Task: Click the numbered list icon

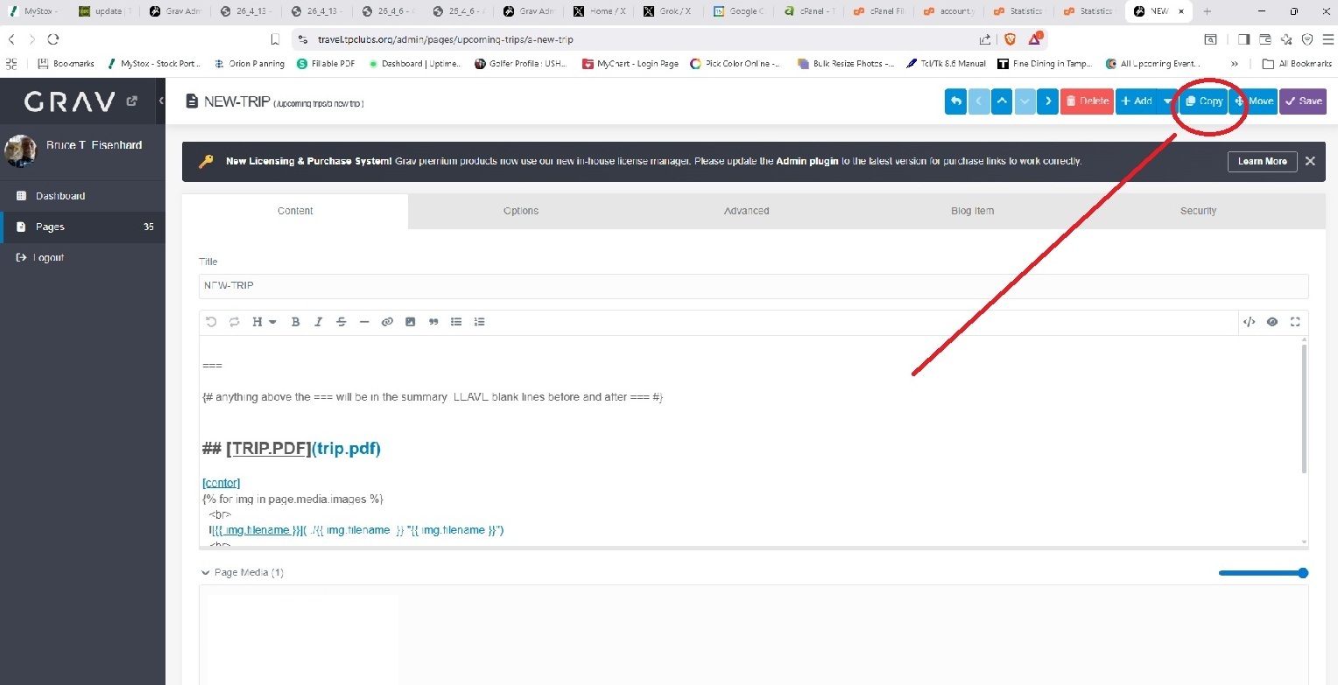Action: coord(479,322)
